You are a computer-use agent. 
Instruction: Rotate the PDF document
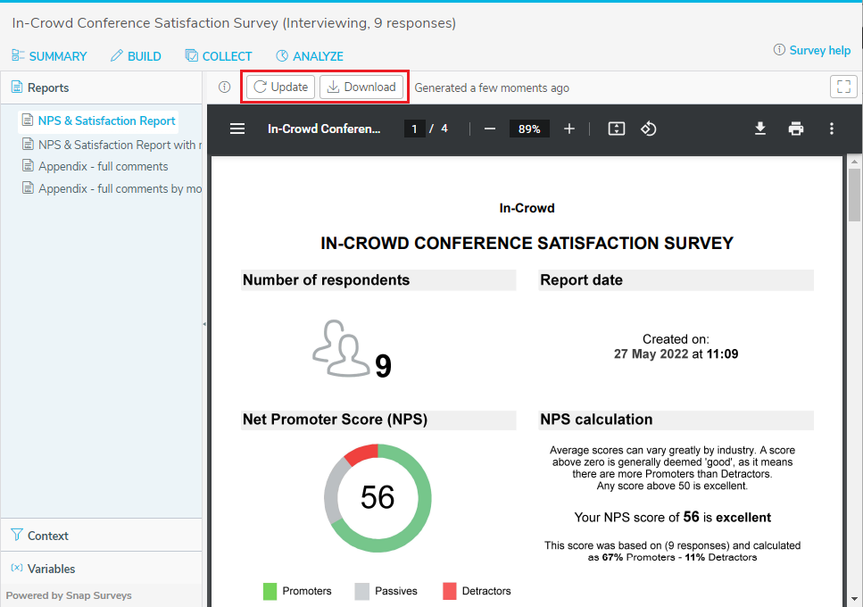(x=648, y=129)
